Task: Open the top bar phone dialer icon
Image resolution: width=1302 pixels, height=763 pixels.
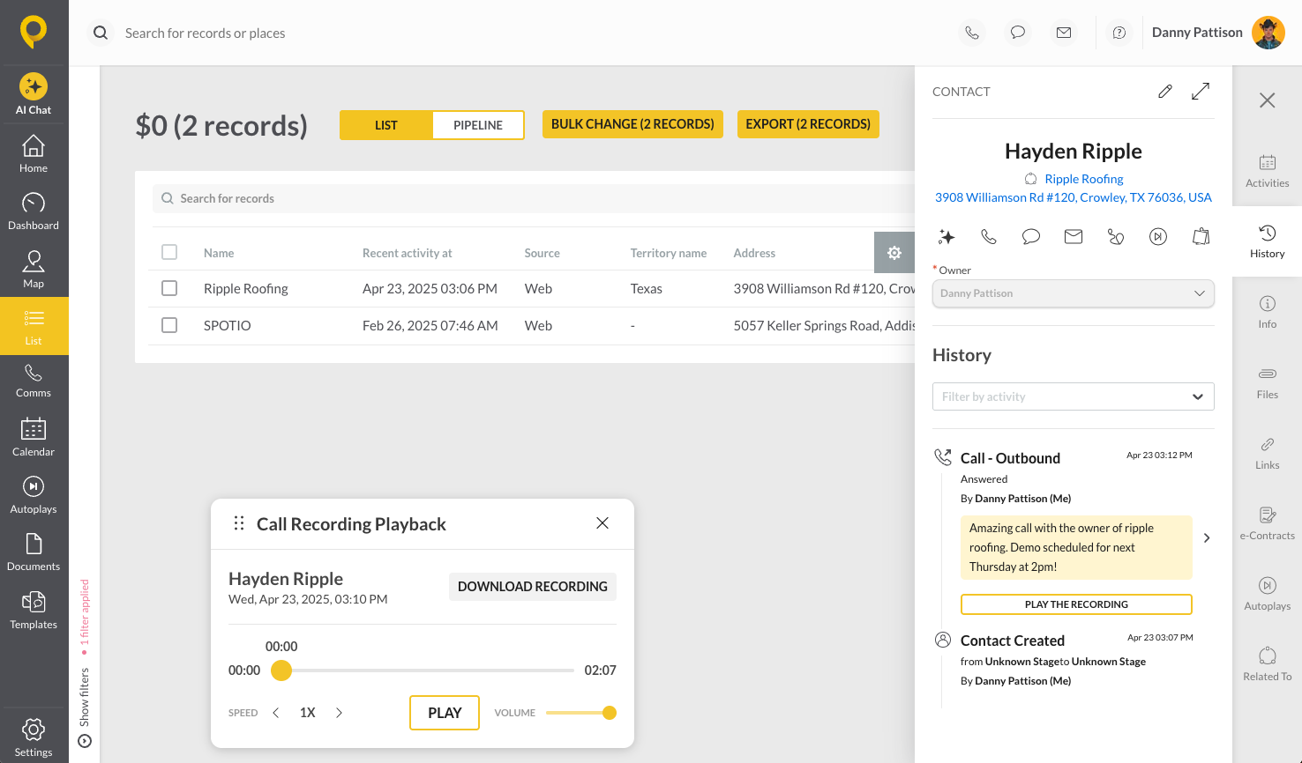Action: coord(971,33)
